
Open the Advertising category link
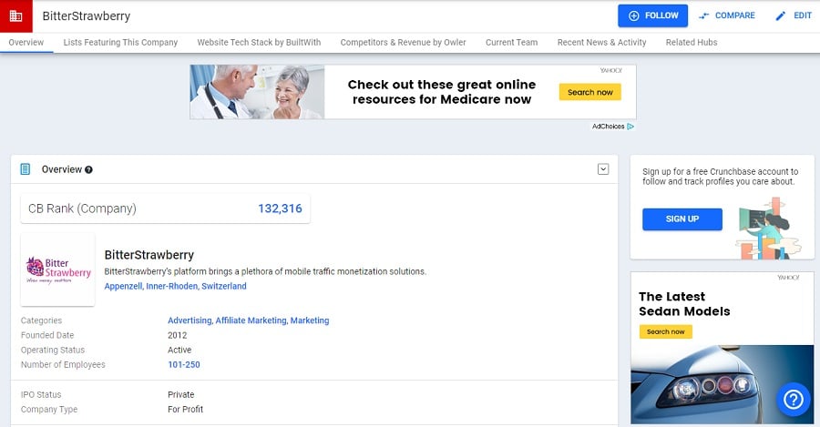pos(190,320)
